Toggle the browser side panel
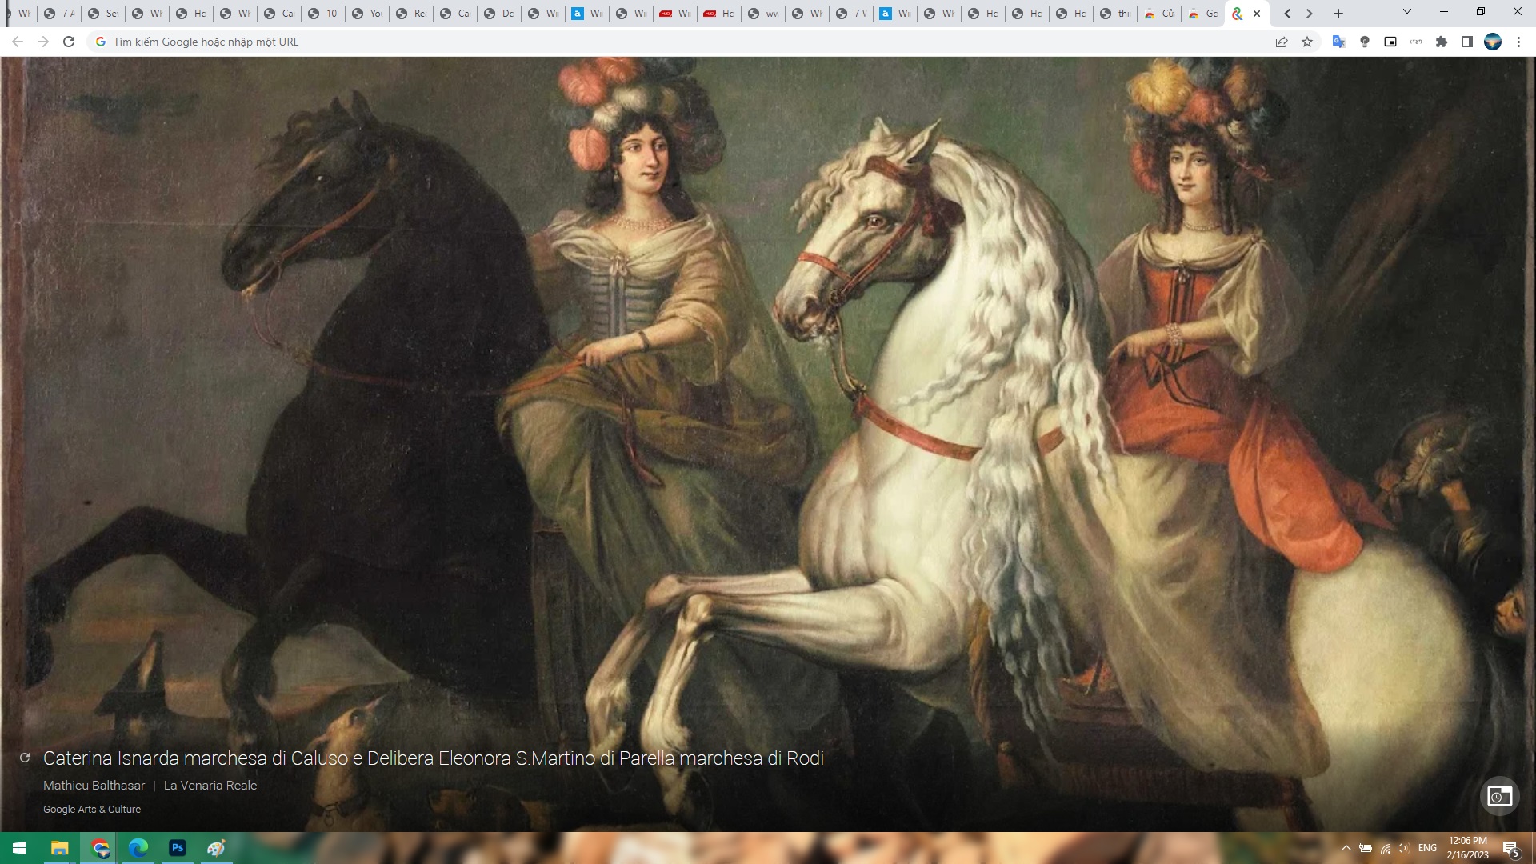Screen dimensions: 1536x864 tap(1467, 42)
